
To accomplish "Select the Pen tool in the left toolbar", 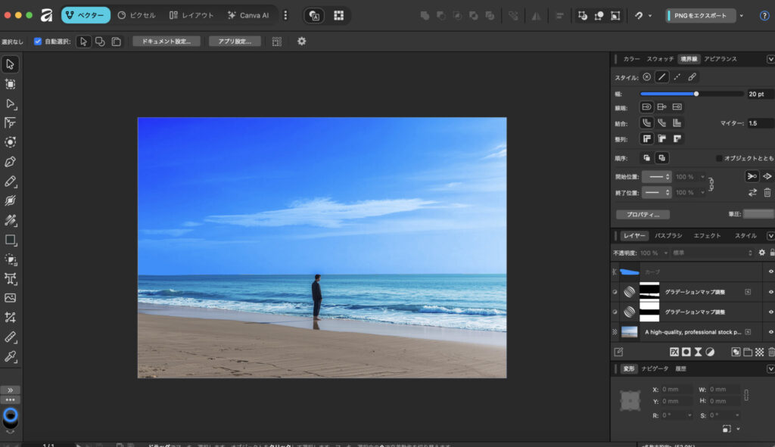I will tap(11, 162).
